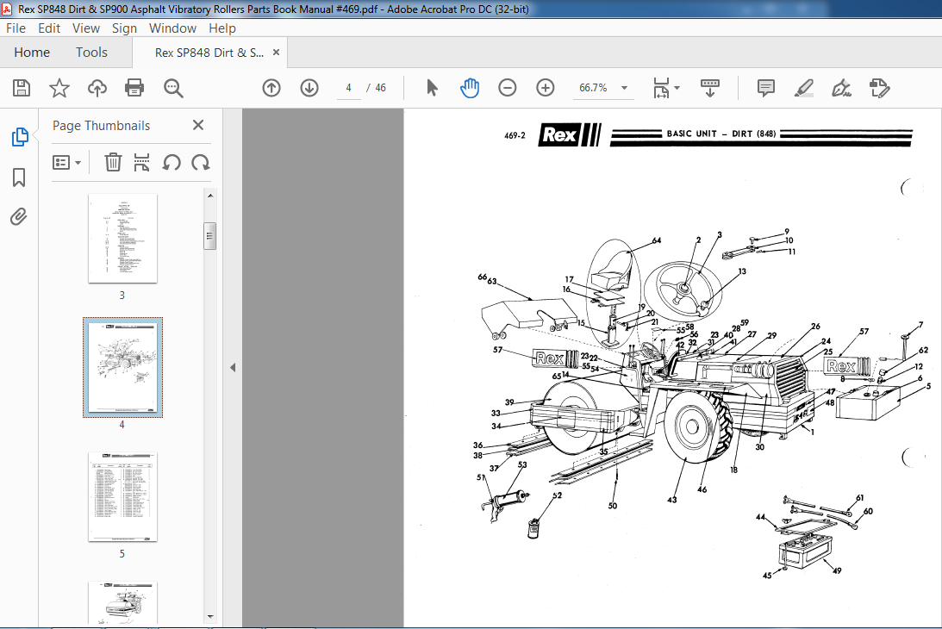Select the page 4 thumbnail

click(x=122, y=367)
